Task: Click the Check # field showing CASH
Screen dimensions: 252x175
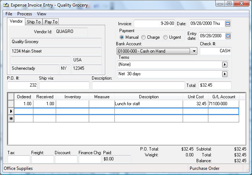Action: (216, 51)
